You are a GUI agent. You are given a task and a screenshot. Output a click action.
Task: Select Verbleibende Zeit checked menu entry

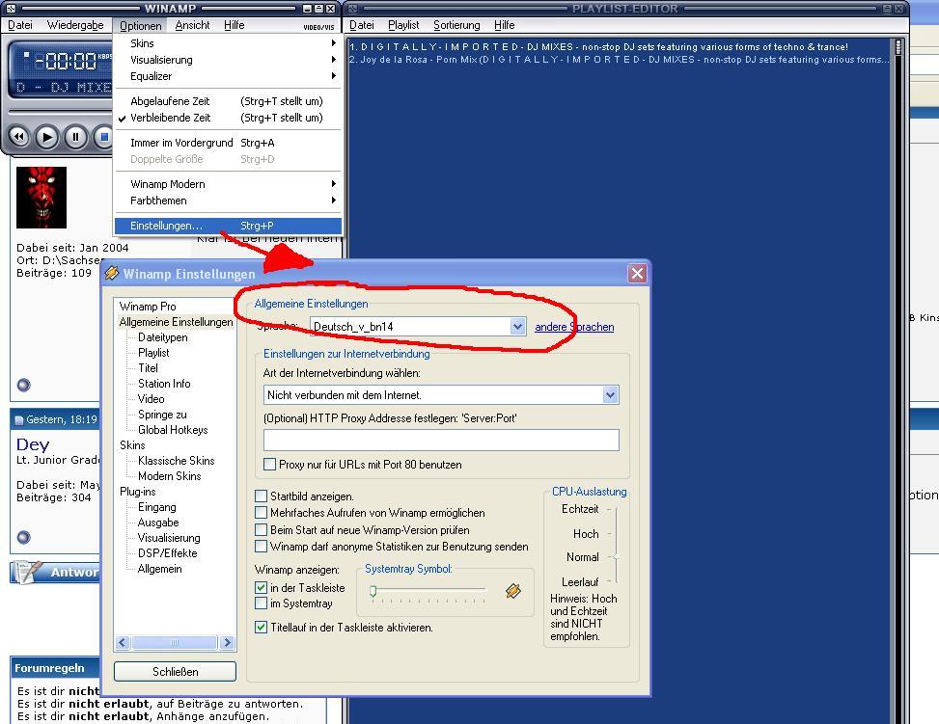(228, 118)
